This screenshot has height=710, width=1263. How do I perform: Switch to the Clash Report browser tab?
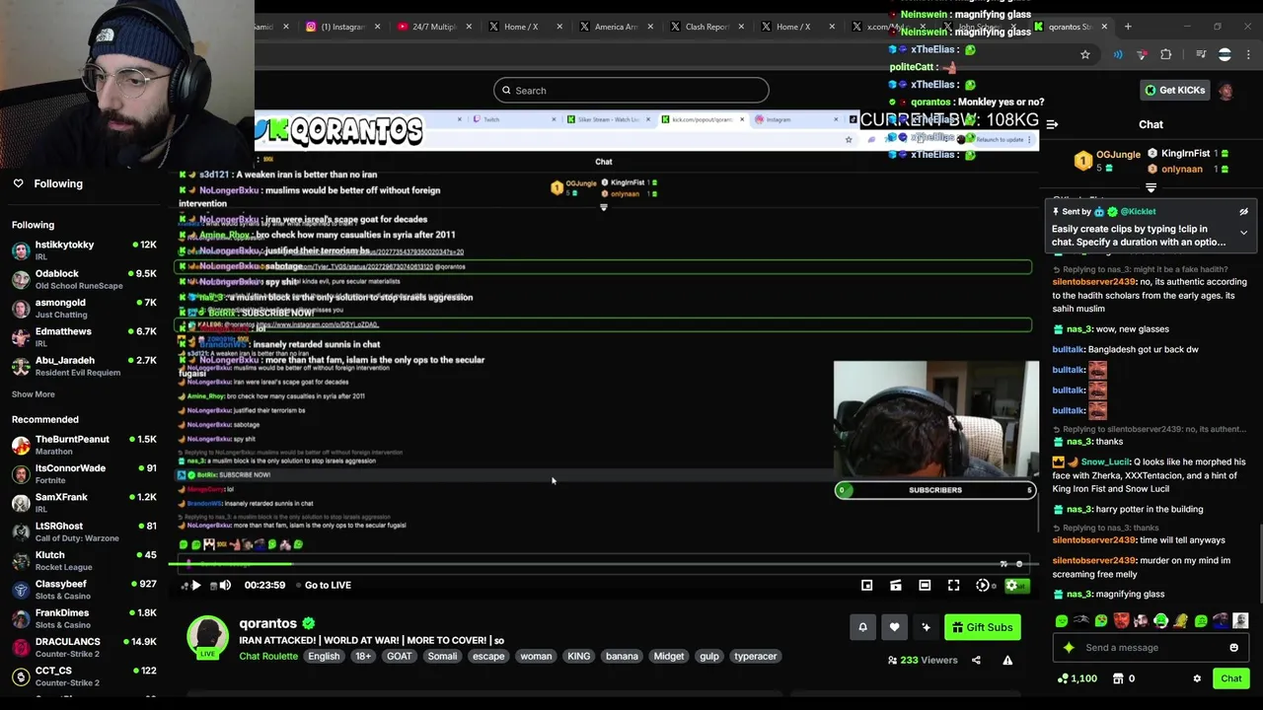(706, 27)
